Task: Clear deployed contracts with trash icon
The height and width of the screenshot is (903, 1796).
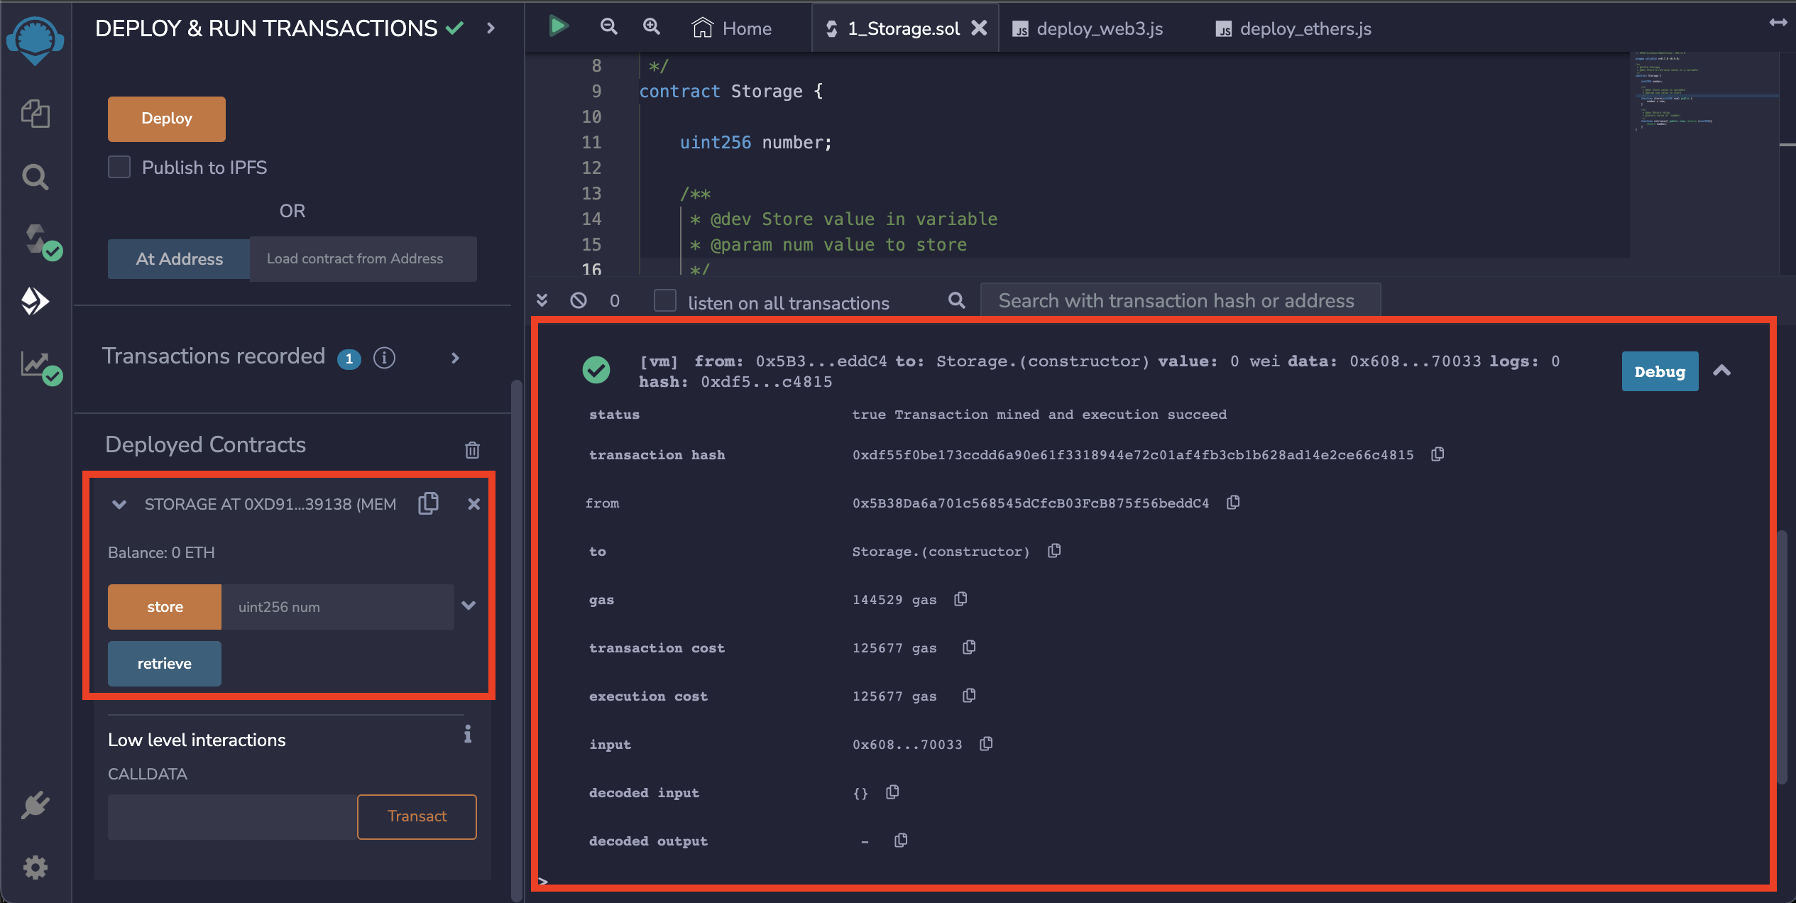Action: coord(472,449)
